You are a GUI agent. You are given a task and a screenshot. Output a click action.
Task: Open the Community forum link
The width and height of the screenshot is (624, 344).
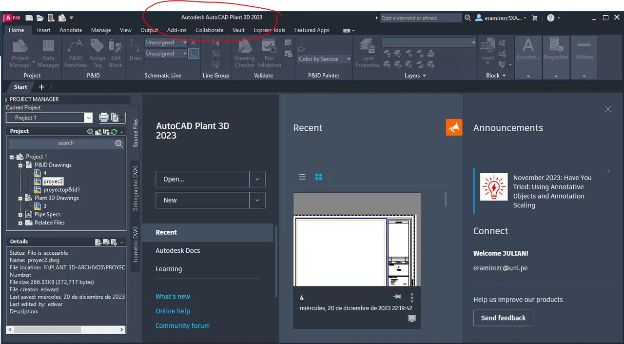click(182, 325)
